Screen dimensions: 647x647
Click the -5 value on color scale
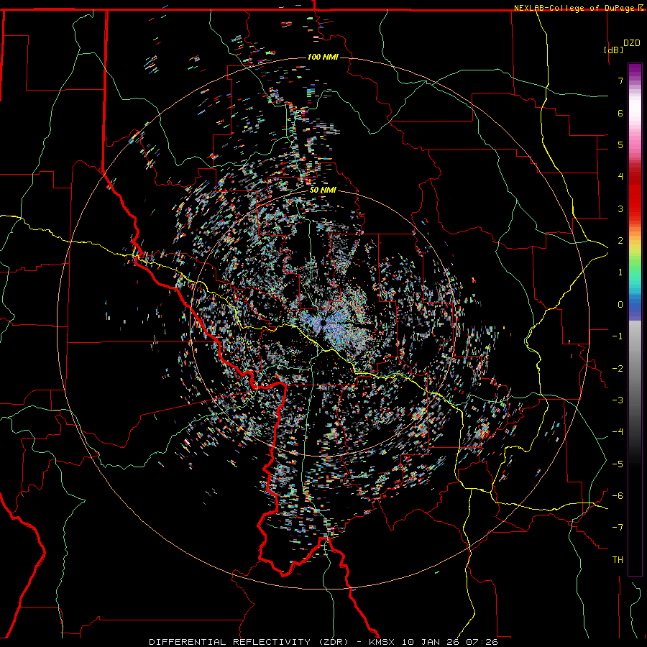618,464
